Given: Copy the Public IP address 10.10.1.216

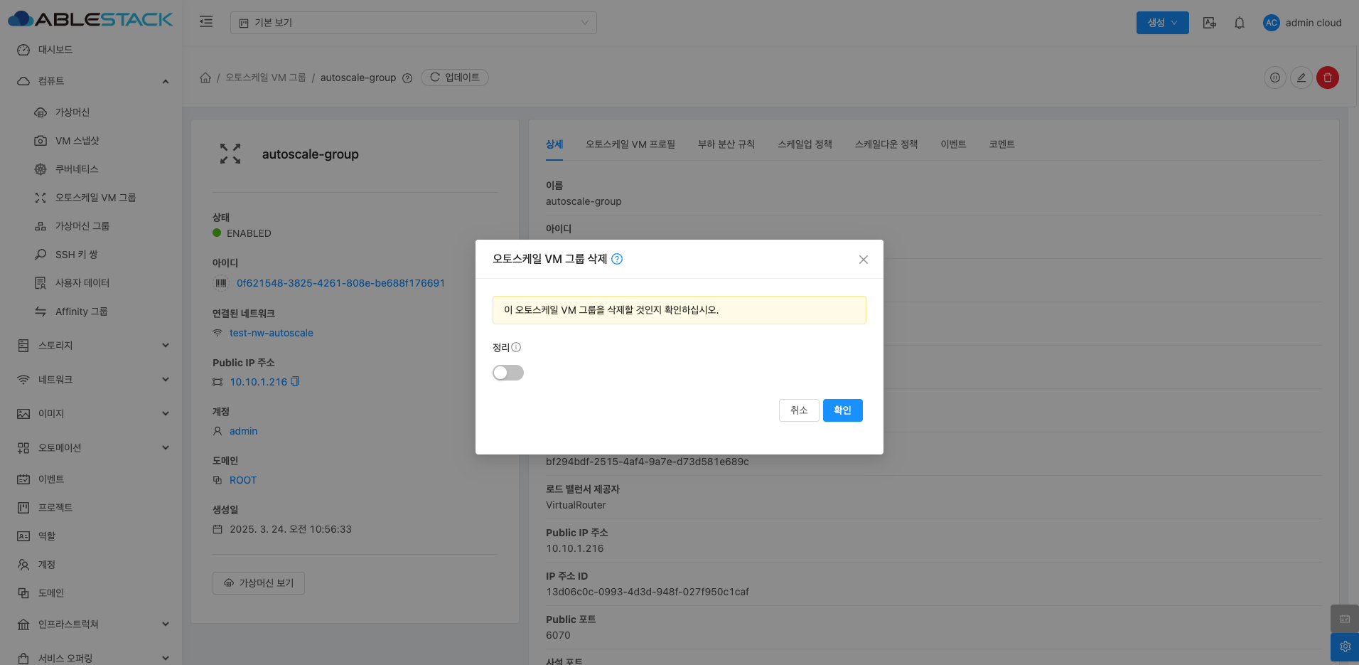Looking at the screenshot, I should [295, 381].
